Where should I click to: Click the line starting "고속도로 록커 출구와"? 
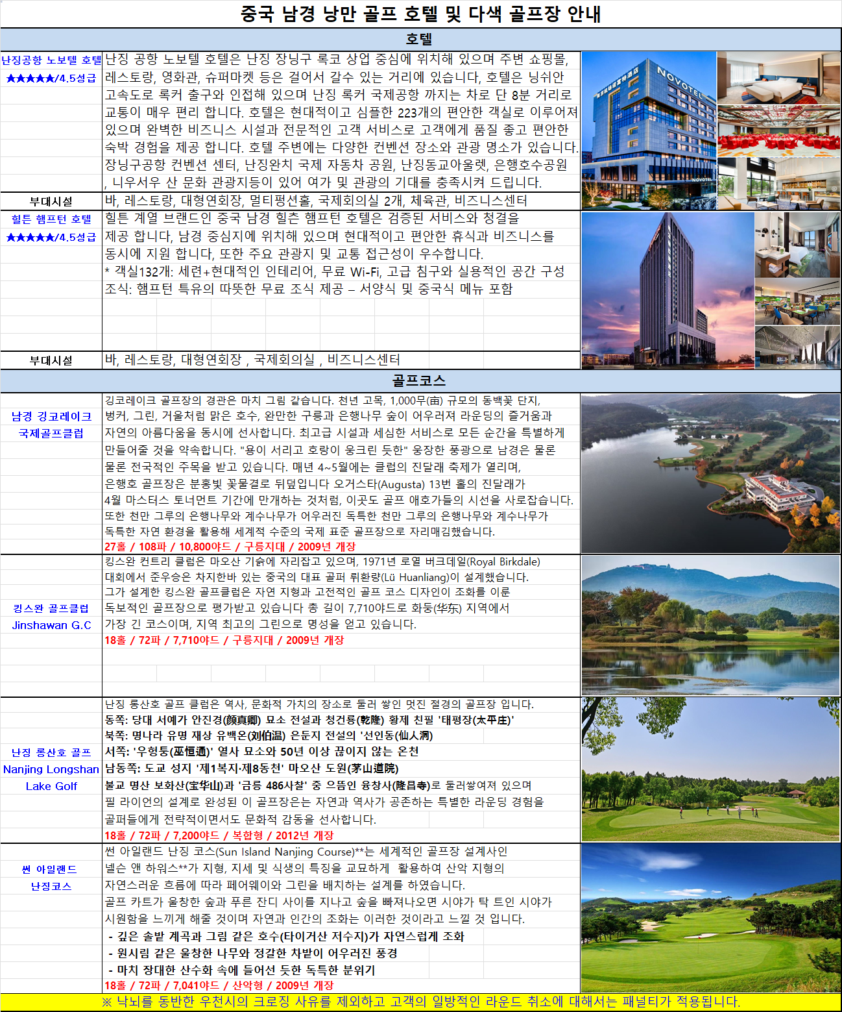click(x=338, y=95)
